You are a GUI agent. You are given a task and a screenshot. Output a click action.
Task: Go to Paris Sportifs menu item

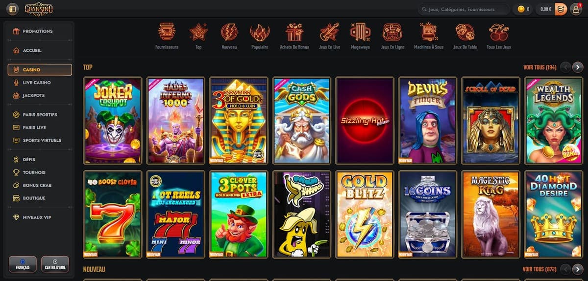[x=40, y=115]
